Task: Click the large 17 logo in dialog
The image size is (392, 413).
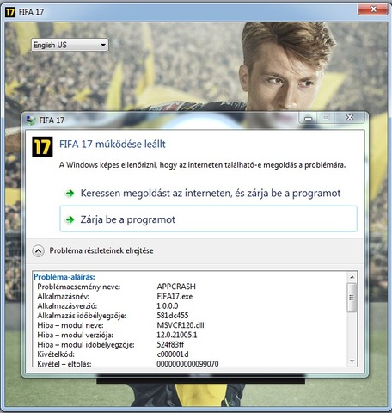Action: 42,147
